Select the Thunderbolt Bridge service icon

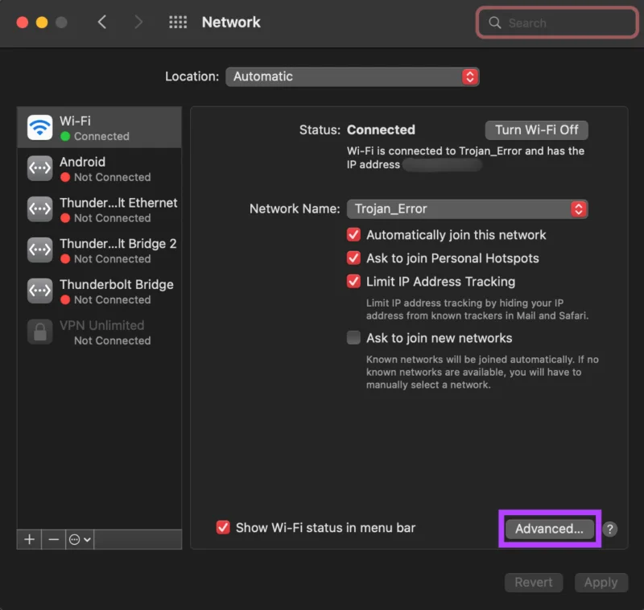(39, 291)
